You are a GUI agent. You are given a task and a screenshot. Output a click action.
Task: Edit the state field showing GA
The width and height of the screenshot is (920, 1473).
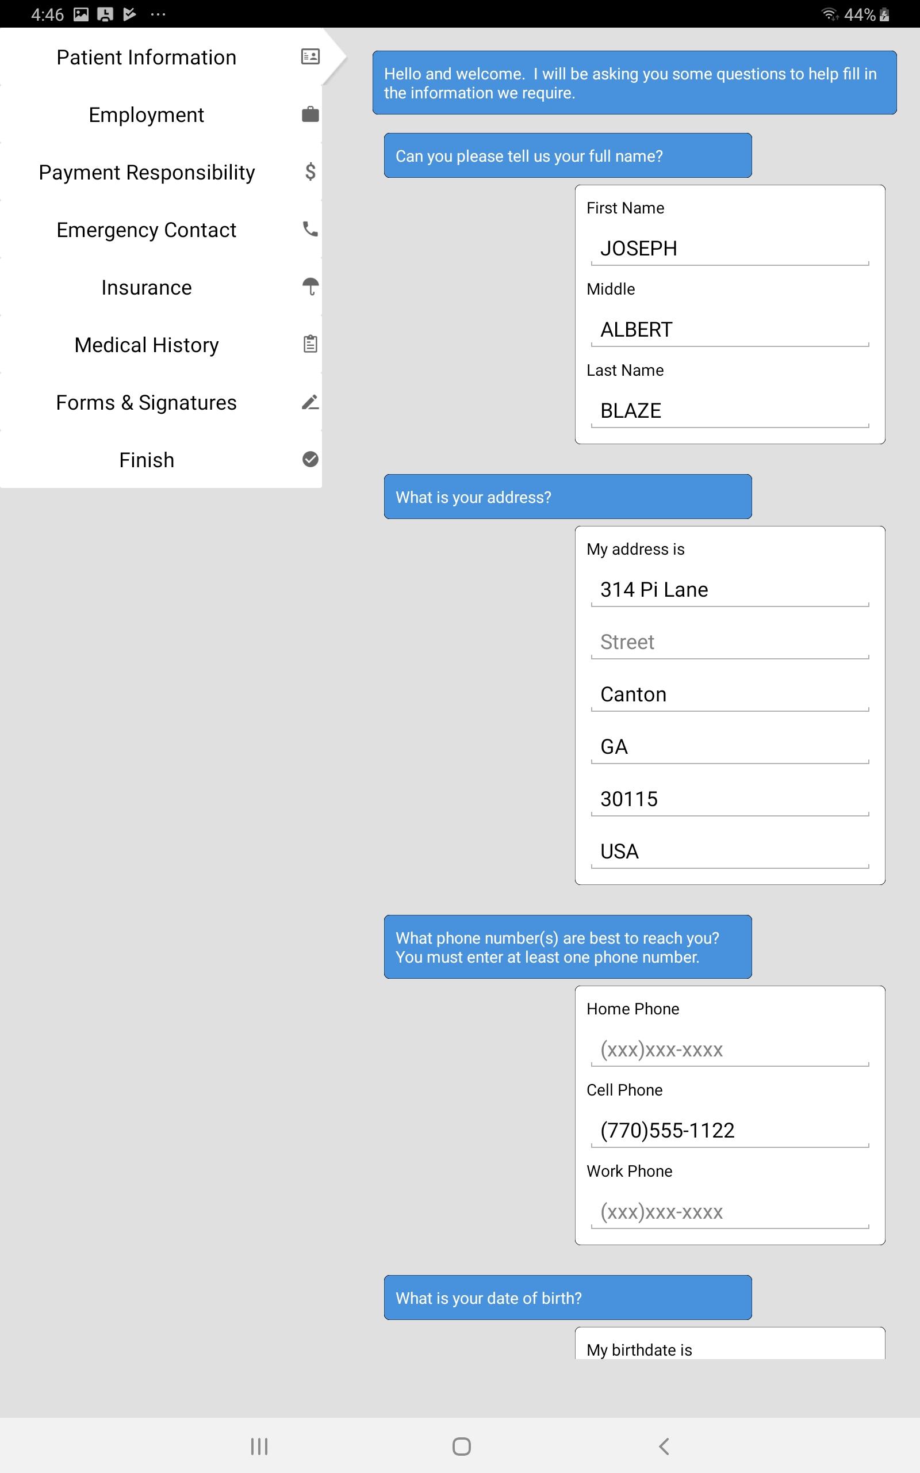click(730, 746)
